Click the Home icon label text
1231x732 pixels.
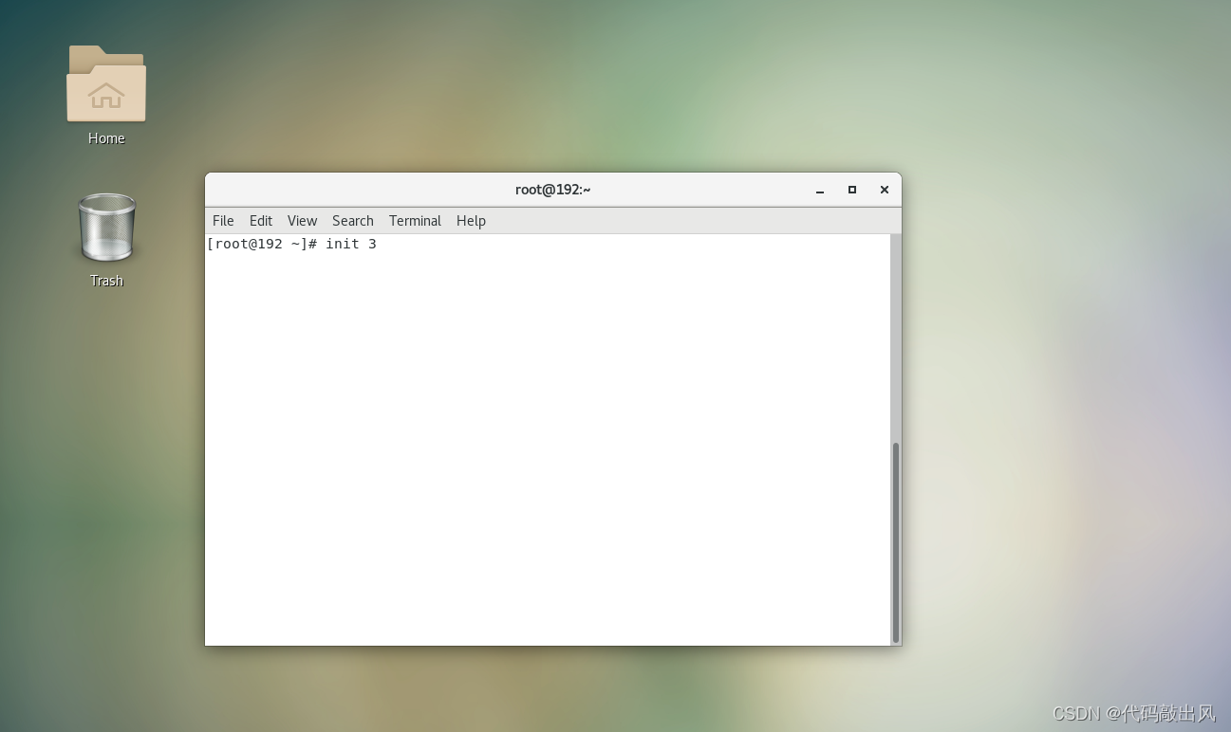pos(105,137)
